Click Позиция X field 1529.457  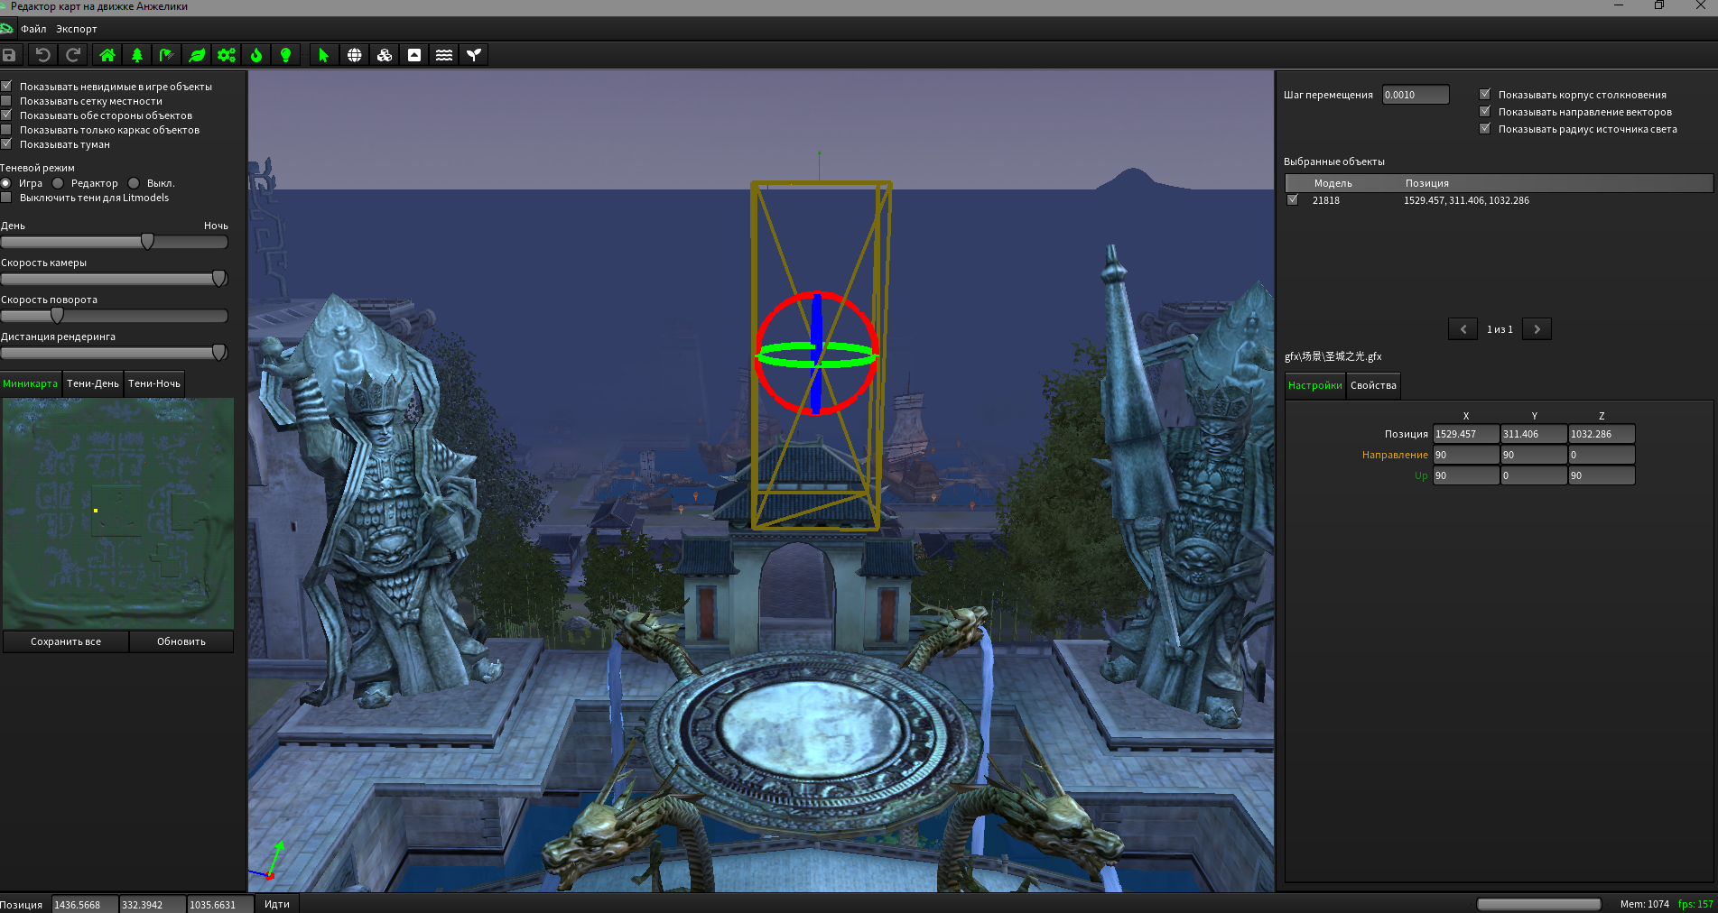1466,434
